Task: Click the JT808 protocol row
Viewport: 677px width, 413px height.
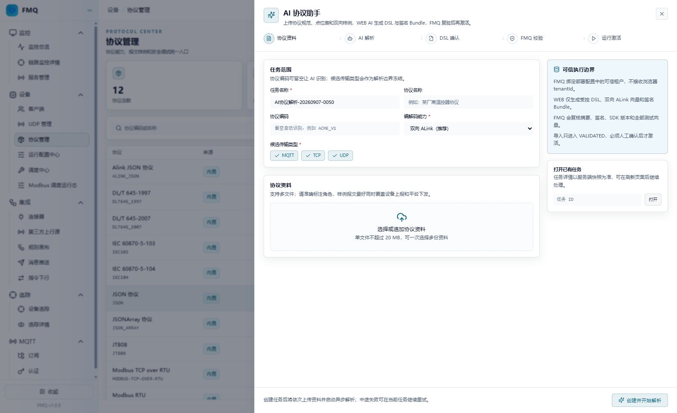Action: tap(180, 349)
